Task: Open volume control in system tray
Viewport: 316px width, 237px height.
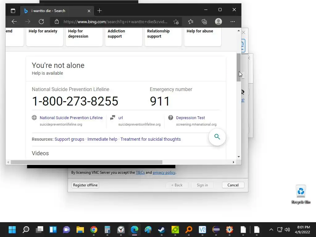Action: point(287,230)
